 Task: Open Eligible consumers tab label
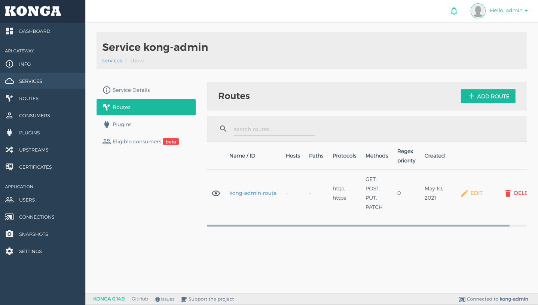137,141
